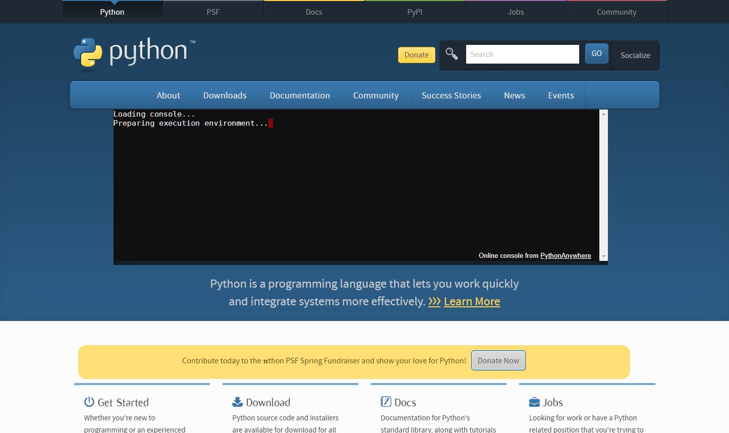Click console scrollbar down arrow
The width and height of the screenshot is (729, 433).
tap(603, 256)
